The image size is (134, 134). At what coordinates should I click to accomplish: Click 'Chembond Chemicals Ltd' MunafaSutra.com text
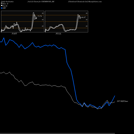point(85,2)
